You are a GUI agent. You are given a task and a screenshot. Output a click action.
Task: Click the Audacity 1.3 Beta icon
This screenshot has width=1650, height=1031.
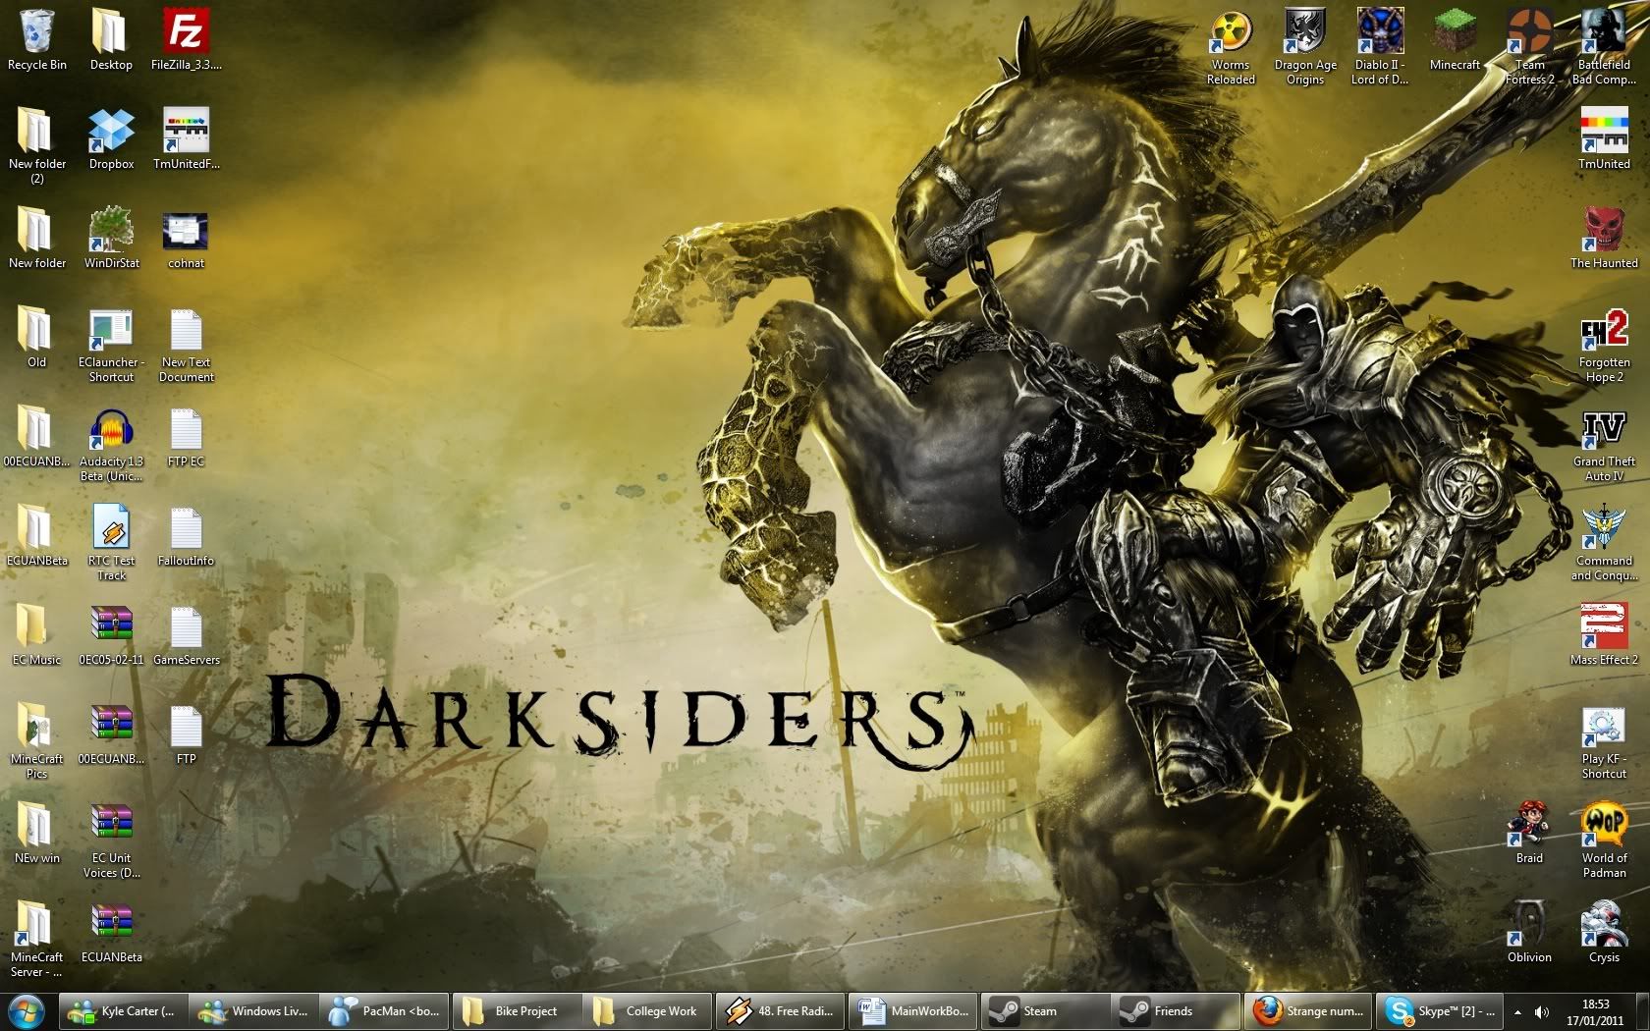point(111,444)
